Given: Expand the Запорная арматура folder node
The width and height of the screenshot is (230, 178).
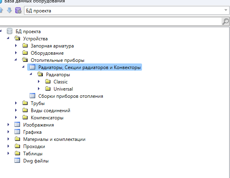Looking at the screenshot, I should 16,45.
